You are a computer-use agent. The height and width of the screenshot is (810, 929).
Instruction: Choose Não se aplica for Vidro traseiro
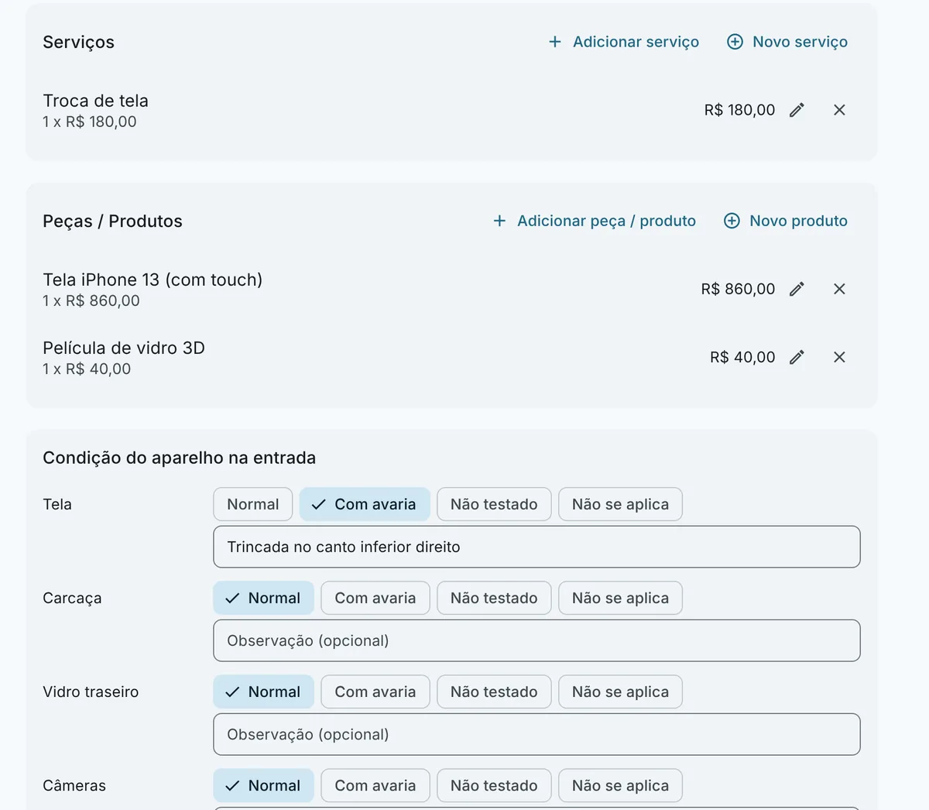pyautogui.click(x=620, y=692)
